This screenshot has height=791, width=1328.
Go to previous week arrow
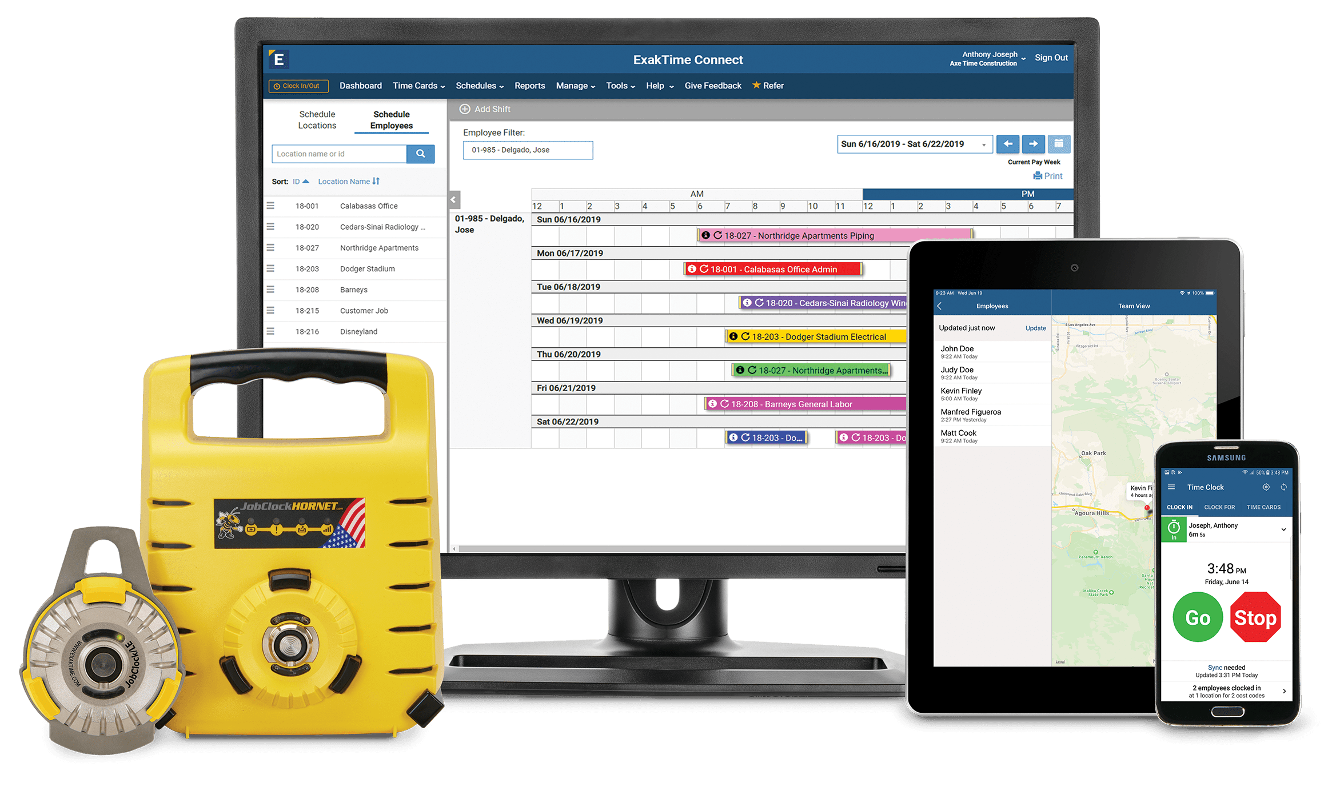click(x=1008, y=144)
